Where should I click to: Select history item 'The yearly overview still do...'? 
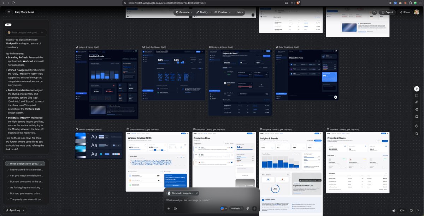pyautogui.click(x=25, y=199)
